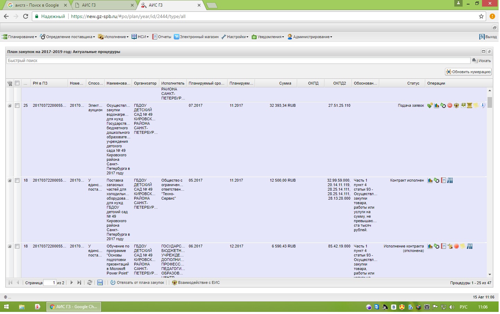
Task: Open the Windows Start button
Action: tap(6, 307)
